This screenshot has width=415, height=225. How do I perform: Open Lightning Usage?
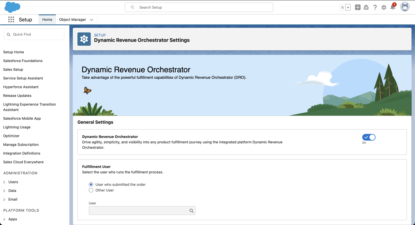coord(17,127)
